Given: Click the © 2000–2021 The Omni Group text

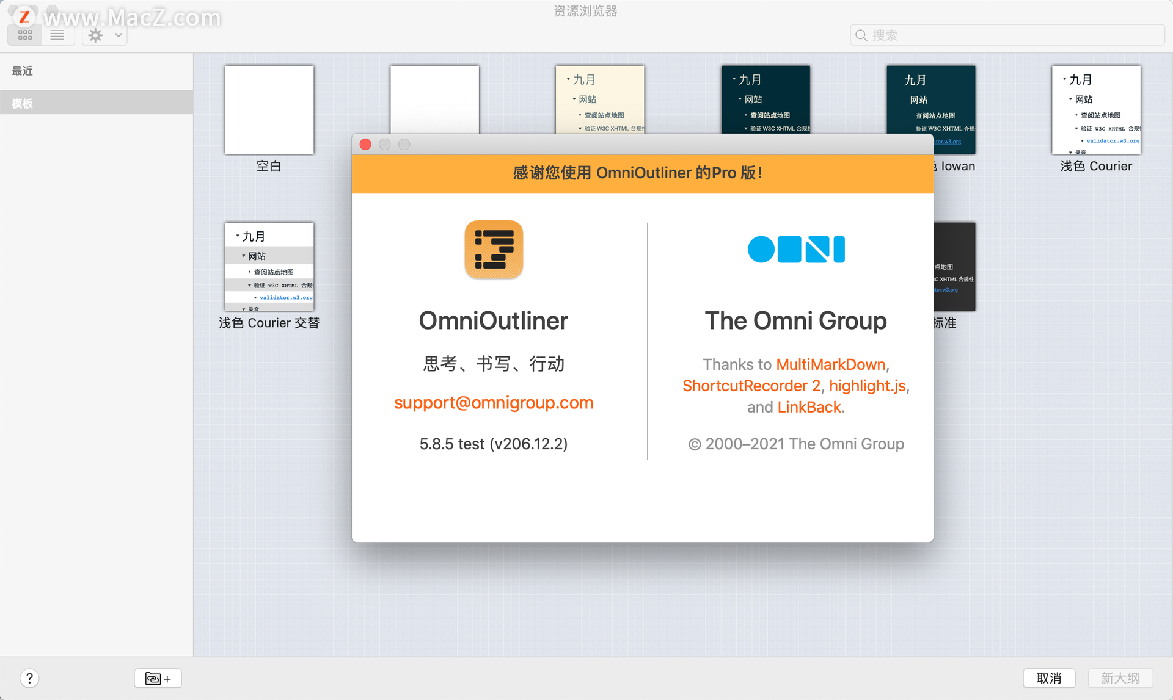Looking at the screenshot, I should click(796, 444).
